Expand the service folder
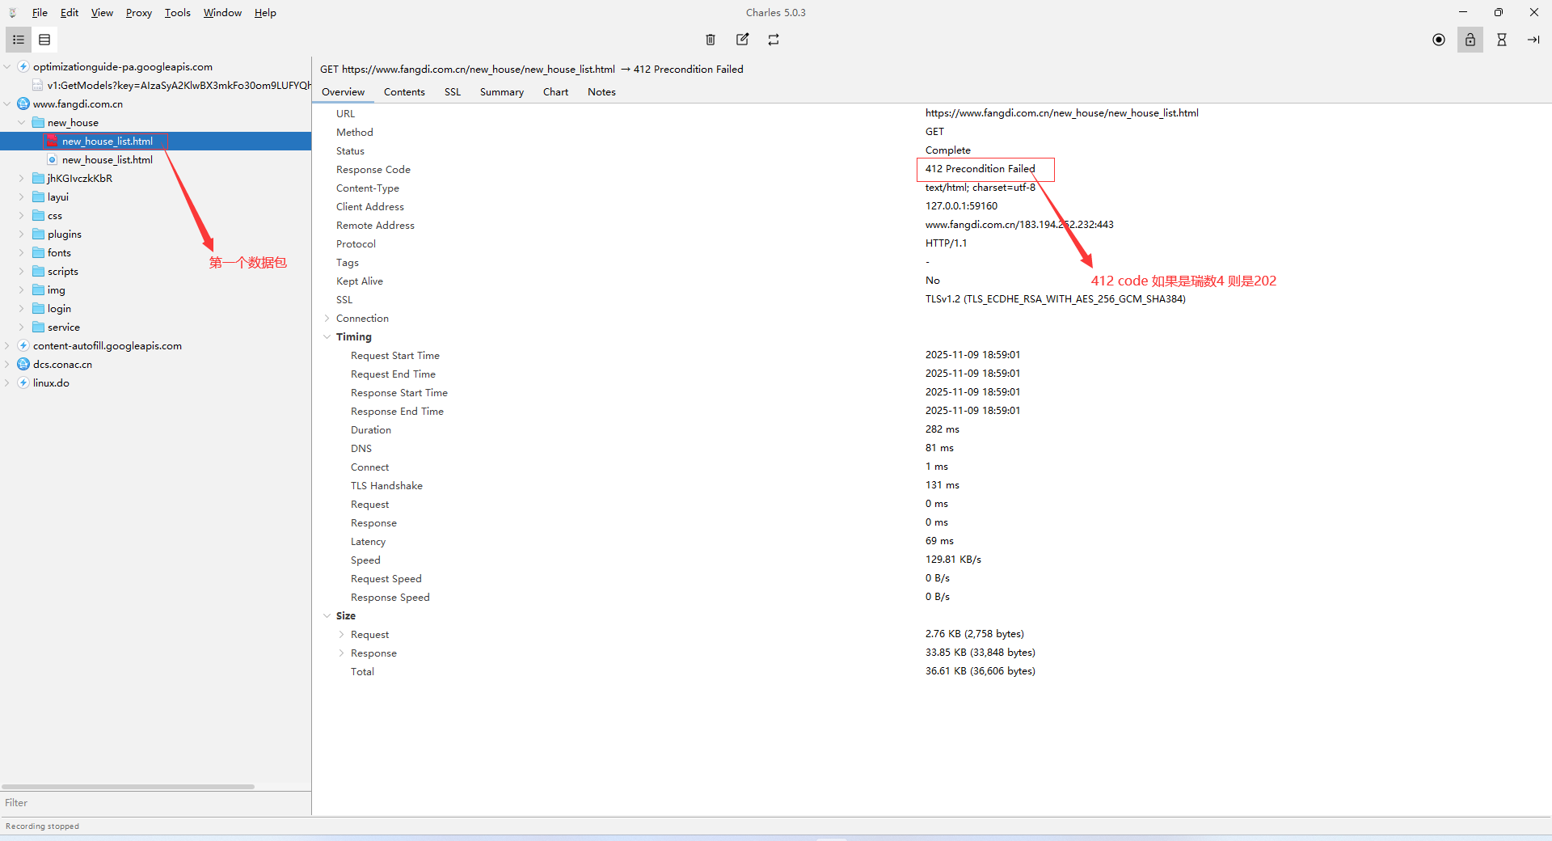This screenshot has width=1552, height=841. [x=22, y=328]
